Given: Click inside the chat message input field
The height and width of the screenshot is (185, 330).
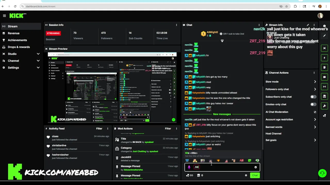Looking at the screenshot, I should 222,167.
